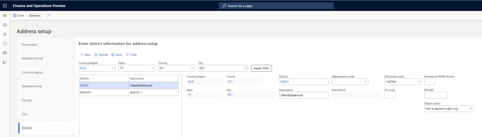482x137 pixels.
Task: Open Workspaces icon in sidebar
Action: click(x=5, y=53)
